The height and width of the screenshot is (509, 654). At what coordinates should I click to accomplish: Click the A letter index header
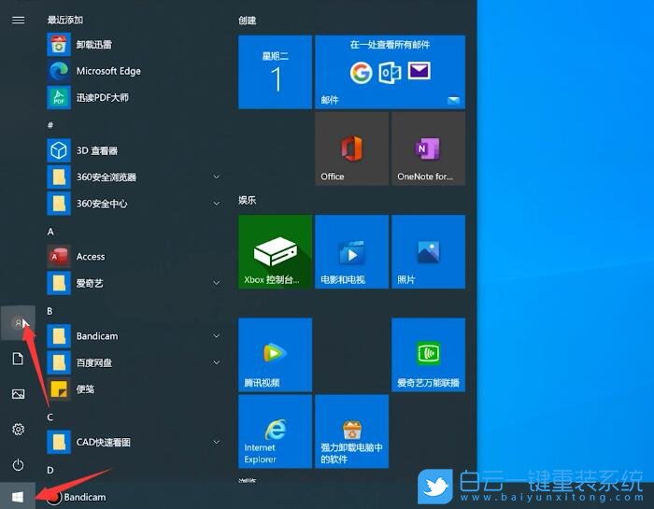click(50, 232)
